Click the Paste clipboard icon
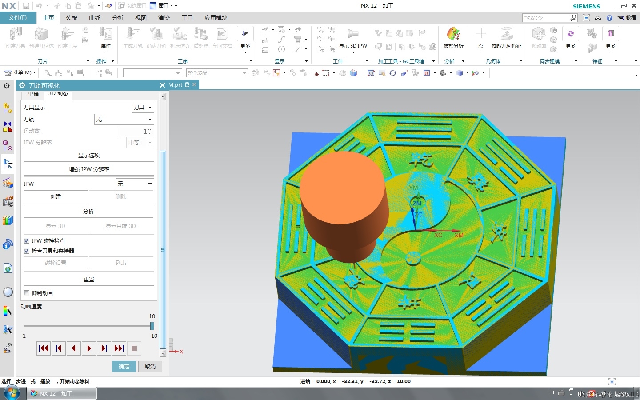The image size is (640, 400). click(78, 6)
